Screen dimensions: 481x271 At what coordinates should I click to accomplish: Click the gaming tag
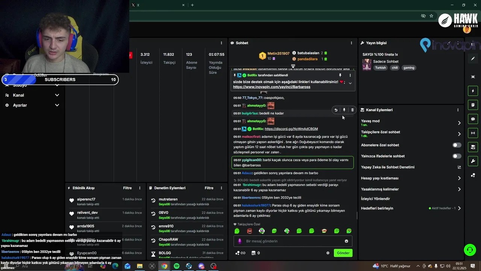(409, 68)
